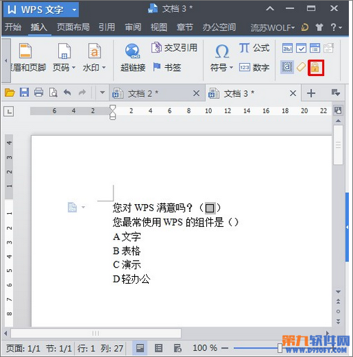Click the Watermark (水印) icon

coord(94,51)
